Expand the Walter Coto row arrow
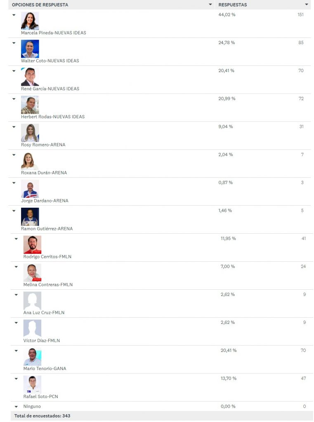Screen dimensions: 314x422 [x=14, y=43]
